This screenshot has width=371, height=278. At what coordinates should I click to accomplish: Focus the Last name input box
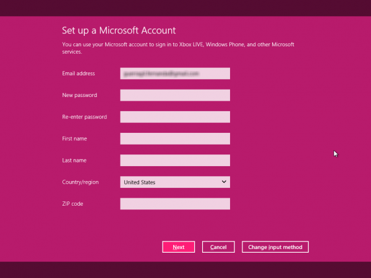coord(175,161)
